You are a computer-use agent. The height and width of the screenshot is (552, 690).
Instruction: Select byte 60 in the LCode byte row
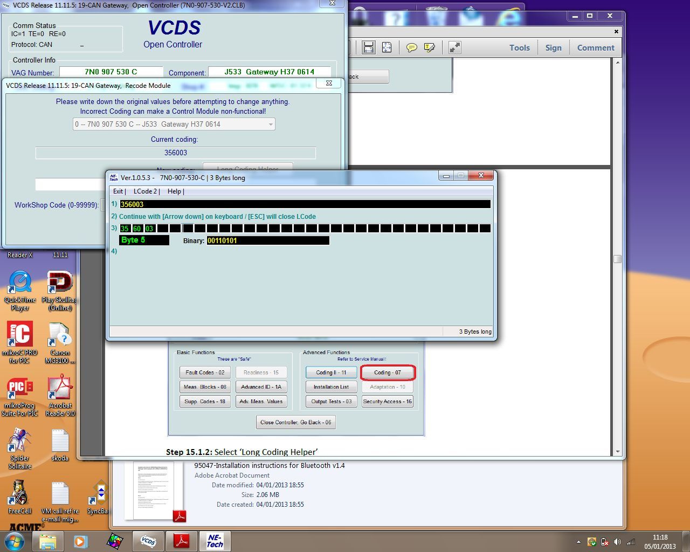137,229
